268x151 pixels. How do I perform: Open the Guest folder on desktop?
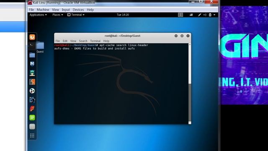point(40,47)
